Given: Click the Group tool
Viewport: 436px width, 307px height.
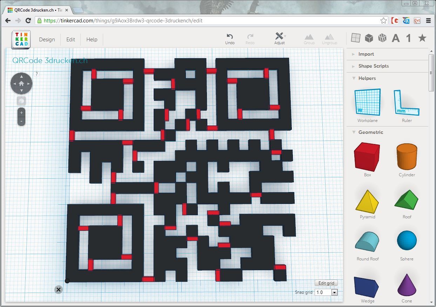Looking at the screenshot, I should click(309, 39).
